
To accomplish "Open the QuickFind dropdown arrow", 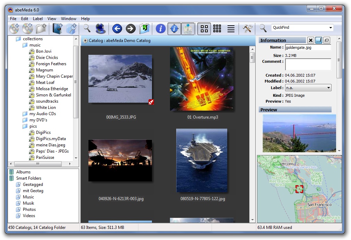I will [x=331, y=28].
